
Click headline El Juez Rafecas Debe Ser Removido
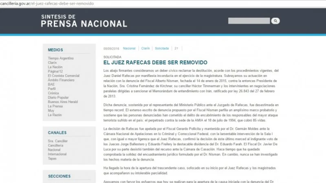155,63
